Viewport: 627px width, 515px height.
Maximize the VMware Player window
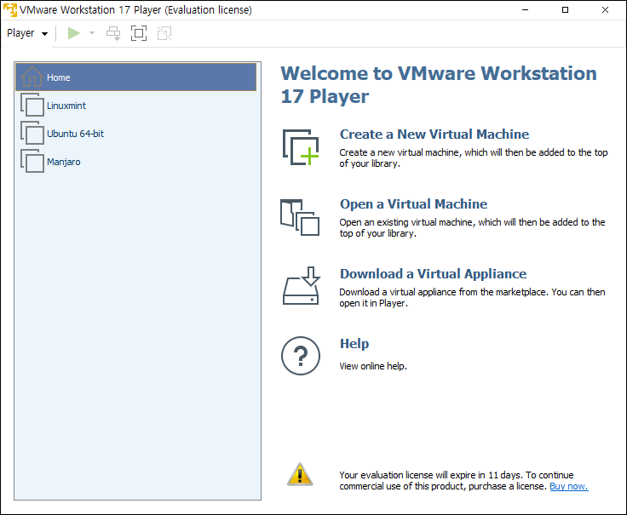565,9
